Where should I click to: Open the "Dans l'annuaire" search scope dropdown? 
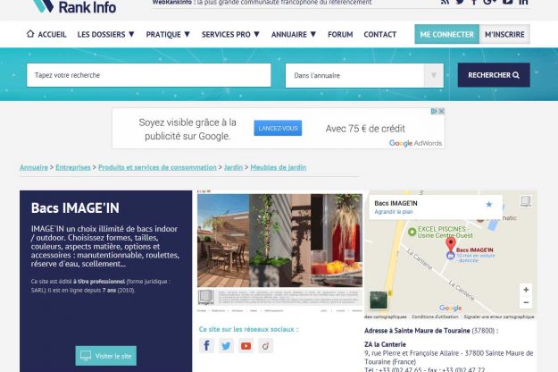[x=363, y=75]
